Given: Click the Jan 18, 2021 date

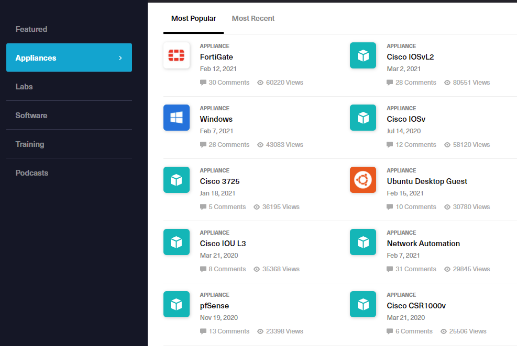Looking at the screenshot, I should click(217, 193).
